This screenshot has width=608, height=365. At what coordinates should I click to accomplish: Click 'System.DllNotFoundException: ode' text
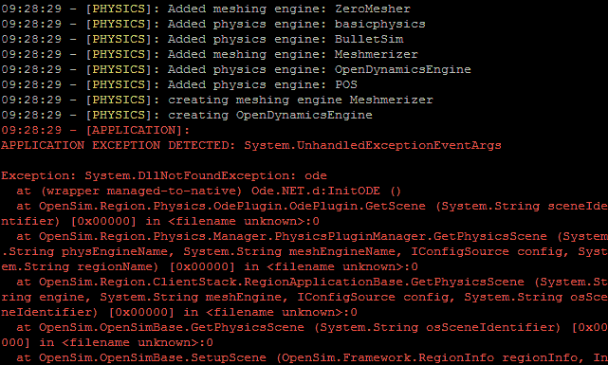pyautogui.click(x=206, y=175)
